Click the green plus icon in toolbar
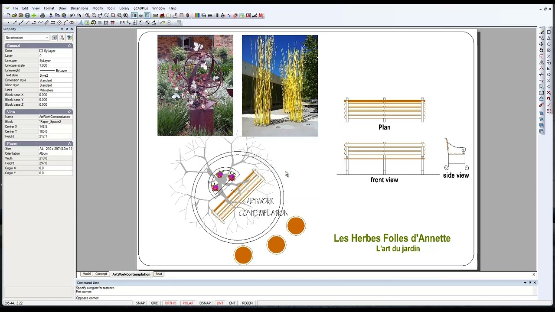555x312 pixels. coord(33,15)
